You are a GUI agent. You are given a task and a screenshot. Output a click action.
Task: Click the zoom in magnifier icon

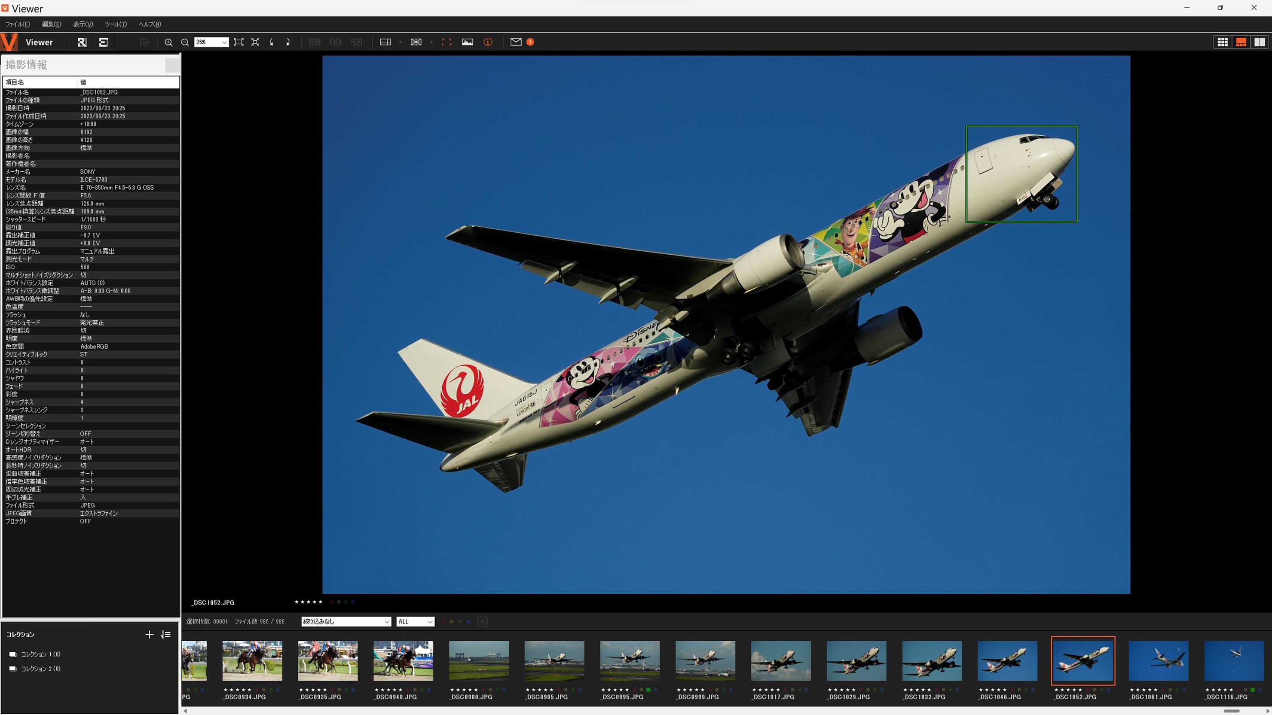(168, 43)
